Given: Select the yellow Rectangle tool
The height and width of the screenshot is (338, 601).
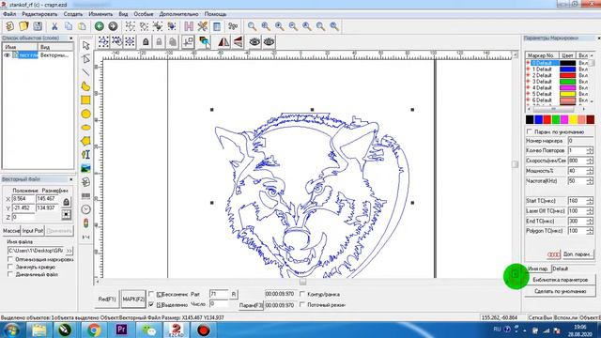Looking at the screenshot, I should [x=85, y=100].
